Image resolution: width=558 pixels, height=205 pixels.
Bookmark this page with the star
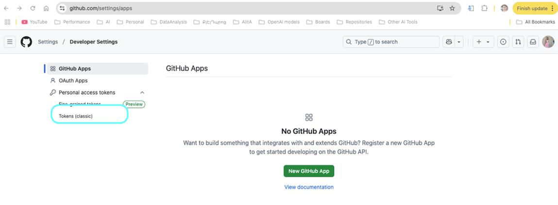pos(452,8)
